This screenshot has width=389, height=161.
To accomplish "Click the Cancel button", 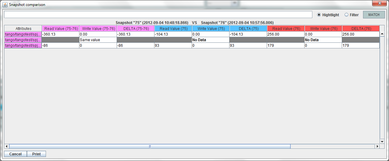I will click(x=15, y=154).
